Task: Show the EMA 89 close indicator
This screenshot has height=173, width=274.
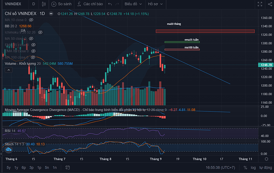Action: (x=33, y=51)
